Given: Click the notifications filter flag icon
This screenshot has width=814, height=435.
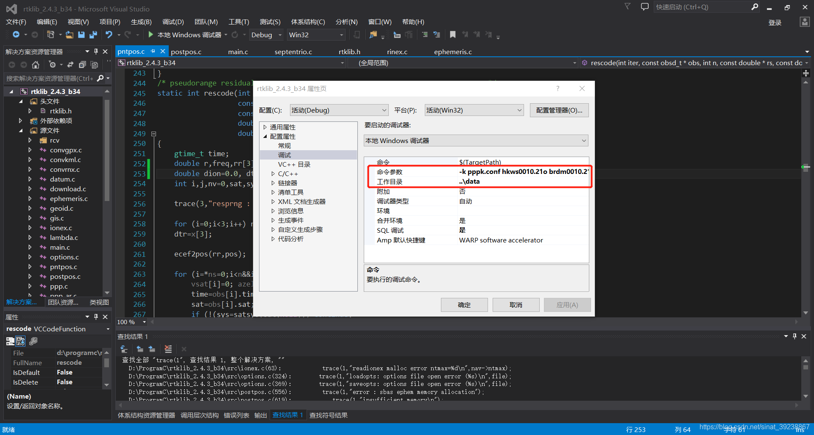Looking at the screenshot, I should 627,6.
